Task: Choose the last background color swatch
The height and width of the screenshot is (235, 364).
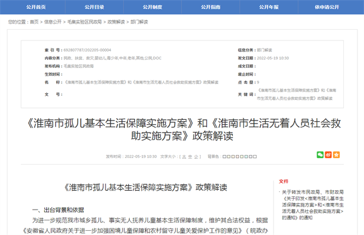Action: (255, 157)
